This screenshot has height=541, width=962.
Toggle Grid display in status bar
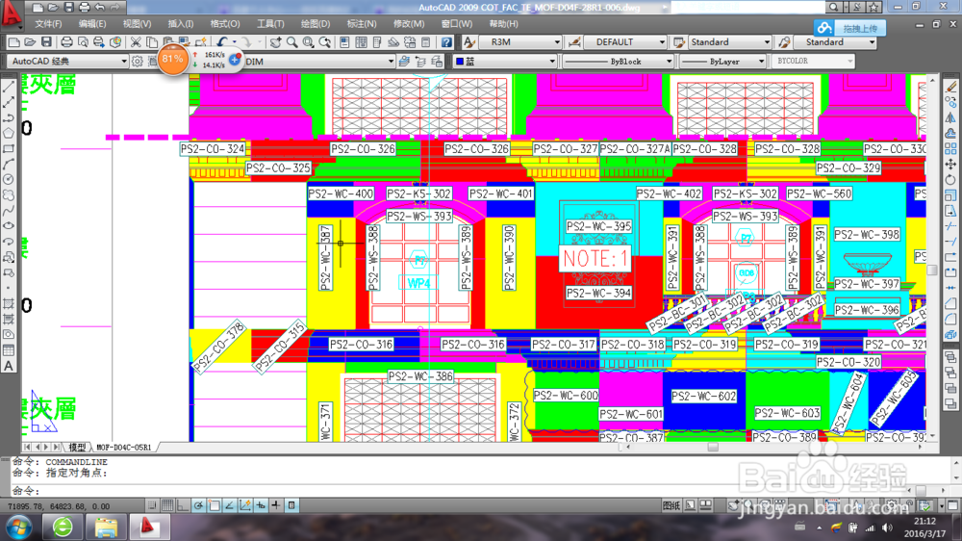tap(166, 505)
